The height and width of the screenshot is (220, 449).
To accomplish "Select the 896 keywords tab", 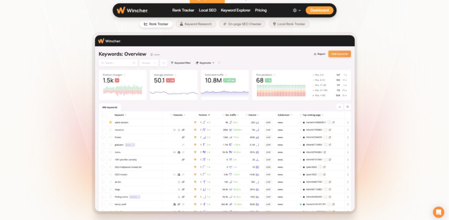I will pyautogui.click(x=110, y=108).
